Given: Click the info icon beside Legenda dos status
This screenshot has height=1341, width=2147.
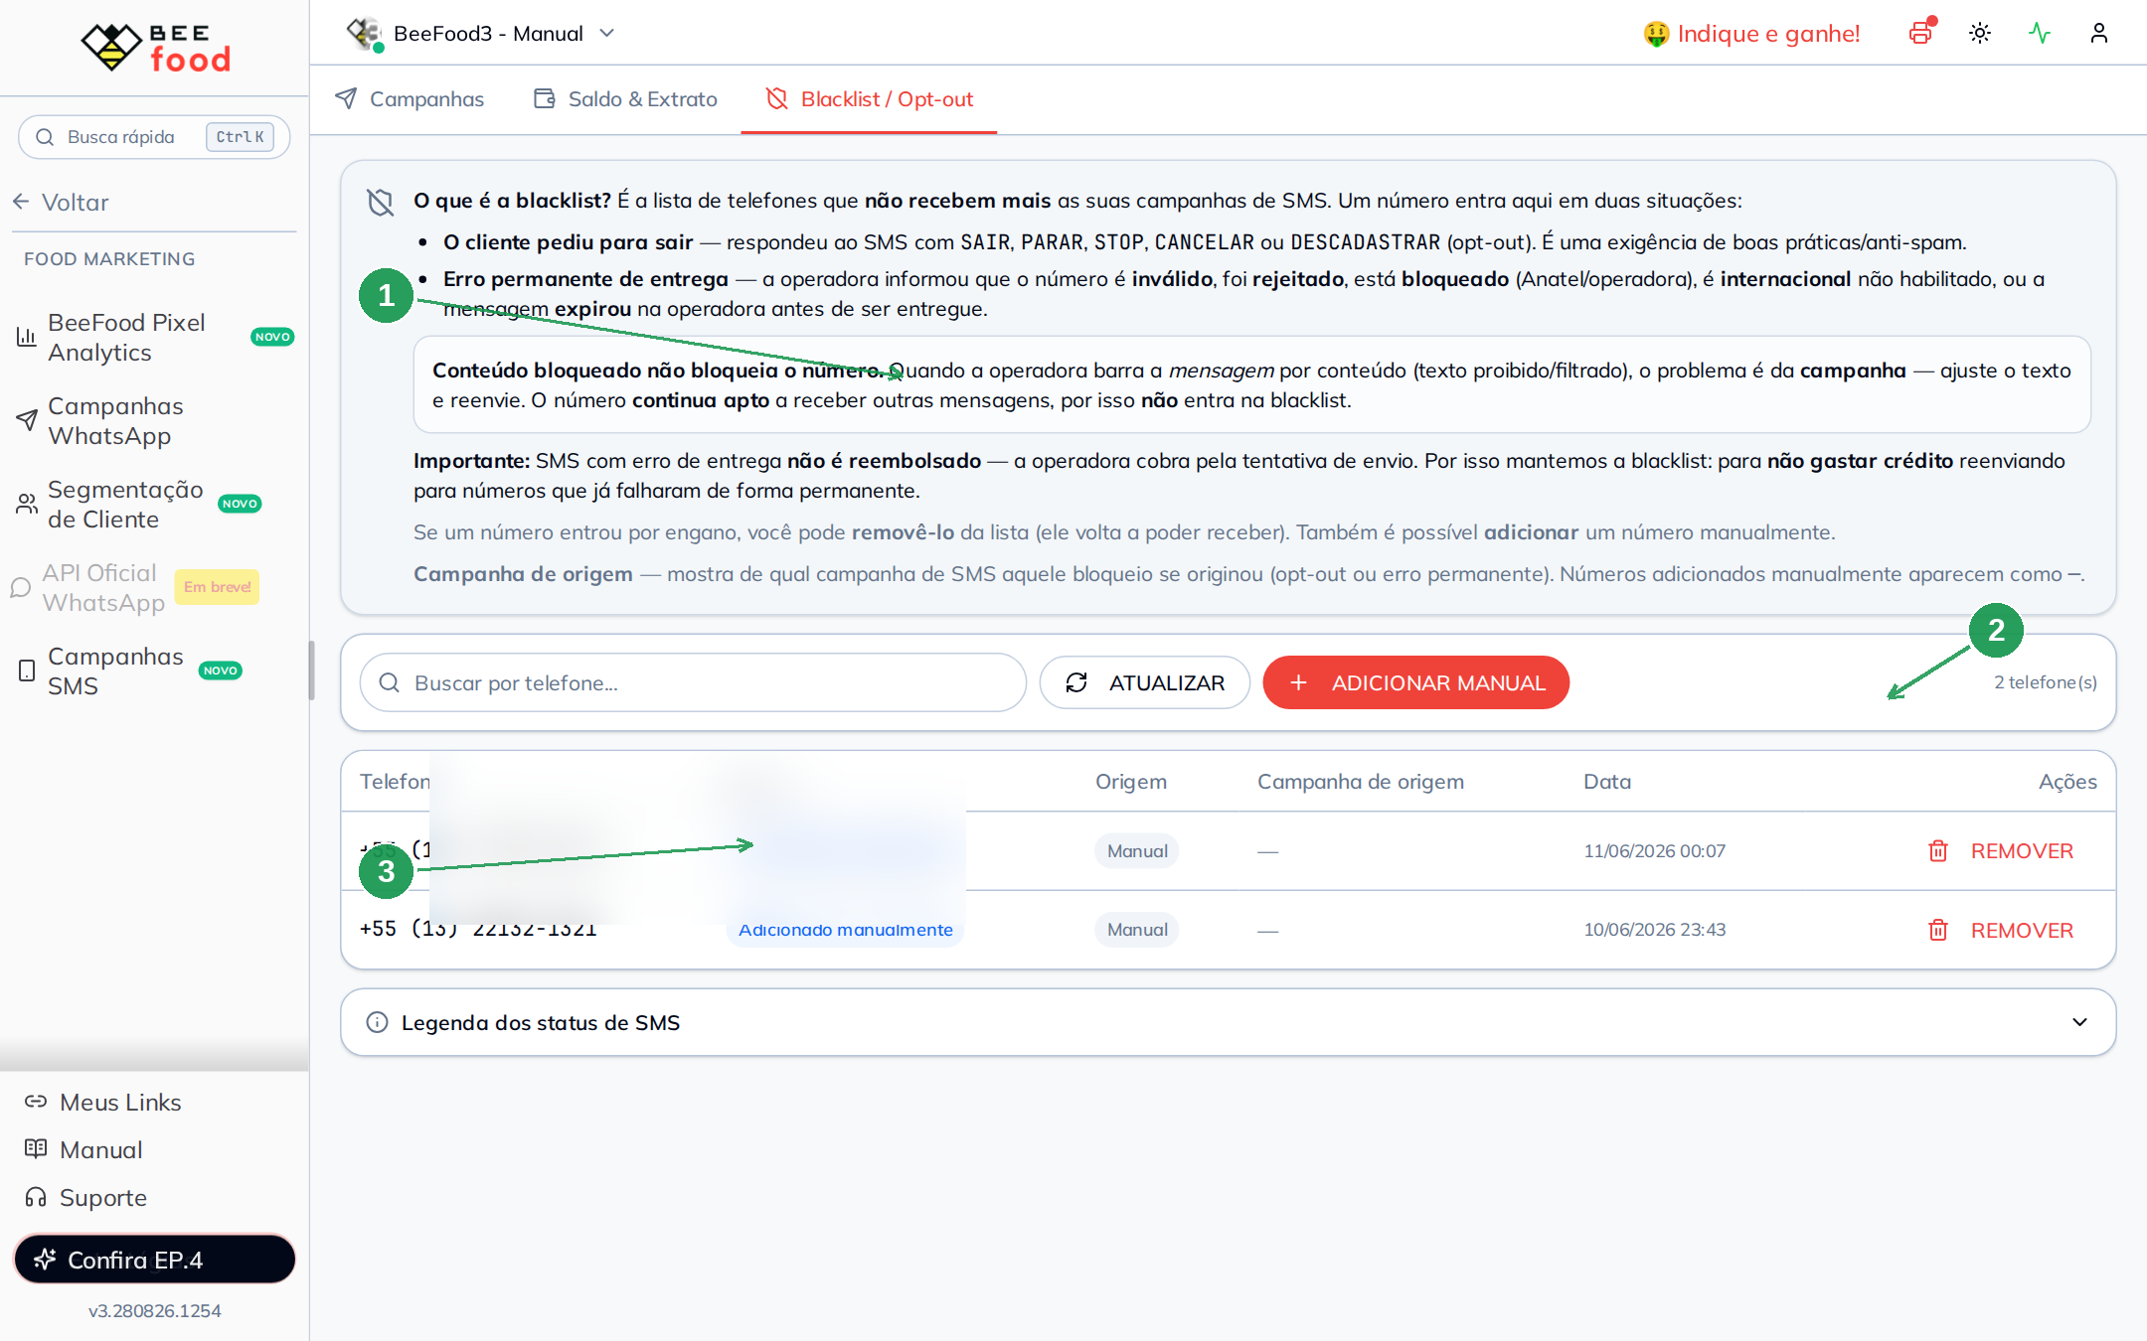Looking at the screenshot, I should [377, 1023].
